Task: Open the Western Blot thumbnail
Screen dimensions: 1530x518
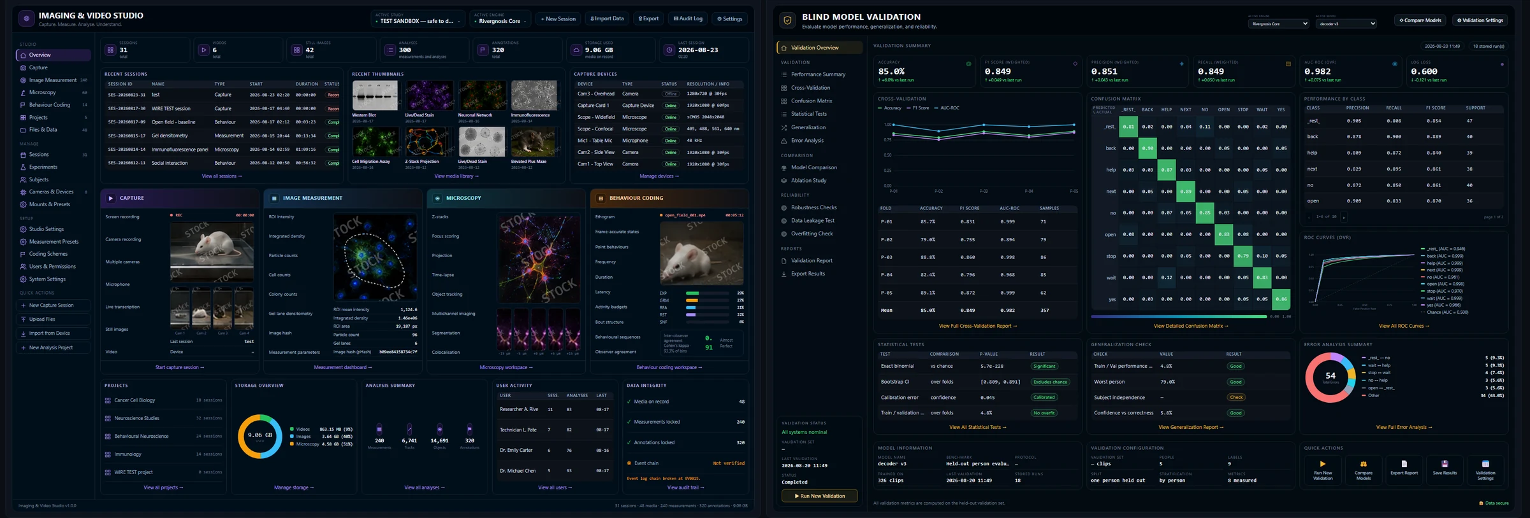Action: coord(375,96)
